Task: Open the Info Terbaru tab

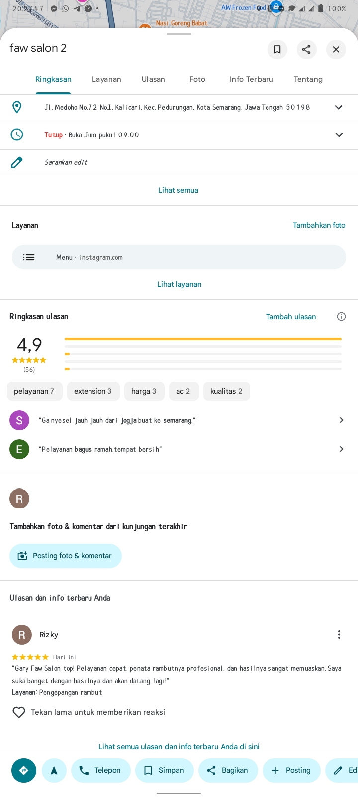Action: [252, 79]
